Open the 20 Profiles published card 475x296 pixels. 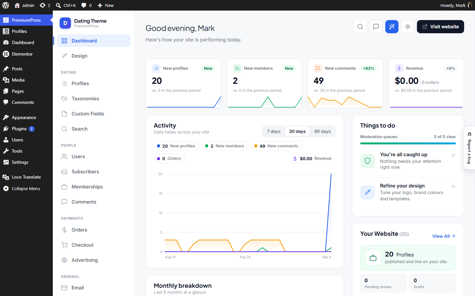tap(408, 258)
